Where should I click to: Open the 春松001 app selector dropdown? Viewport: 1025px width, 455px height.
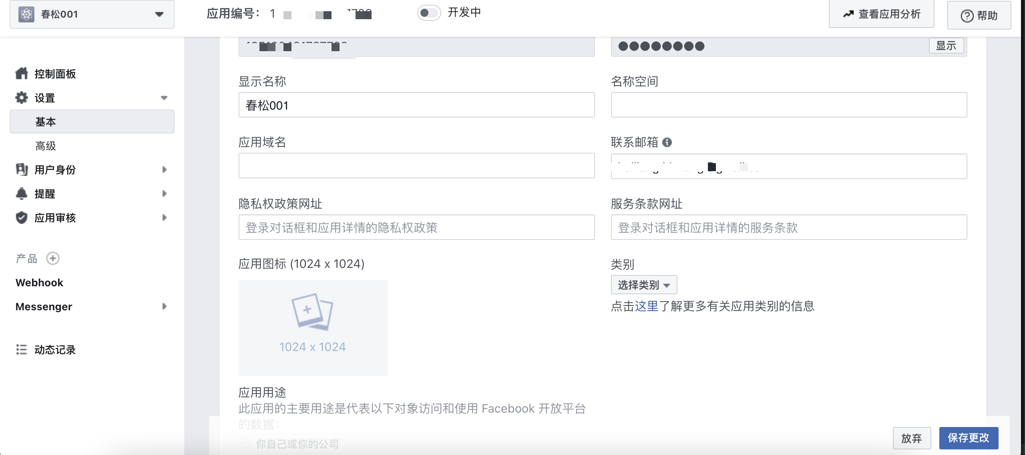click(x=92, y=14)
